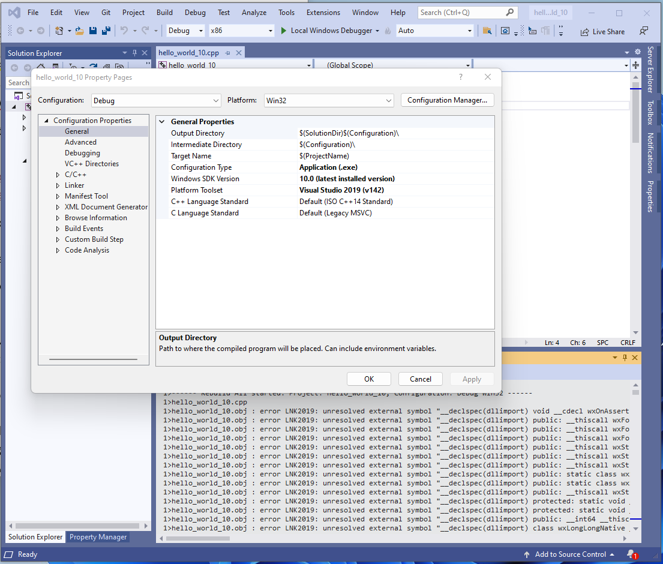663x564 pixels.
Task: Select the Debugging property page
Action: point(82,153)
